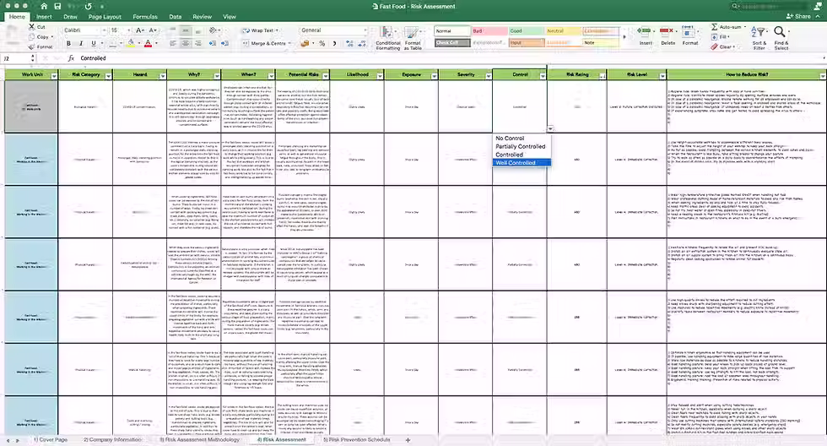
Task: Apply accounting currency number format
Action: coord(305,43)
